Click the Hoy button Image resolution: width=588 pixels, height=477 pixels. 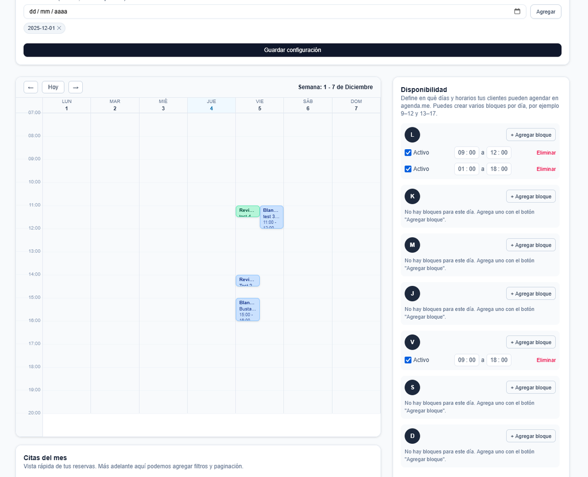coord(52,87)
